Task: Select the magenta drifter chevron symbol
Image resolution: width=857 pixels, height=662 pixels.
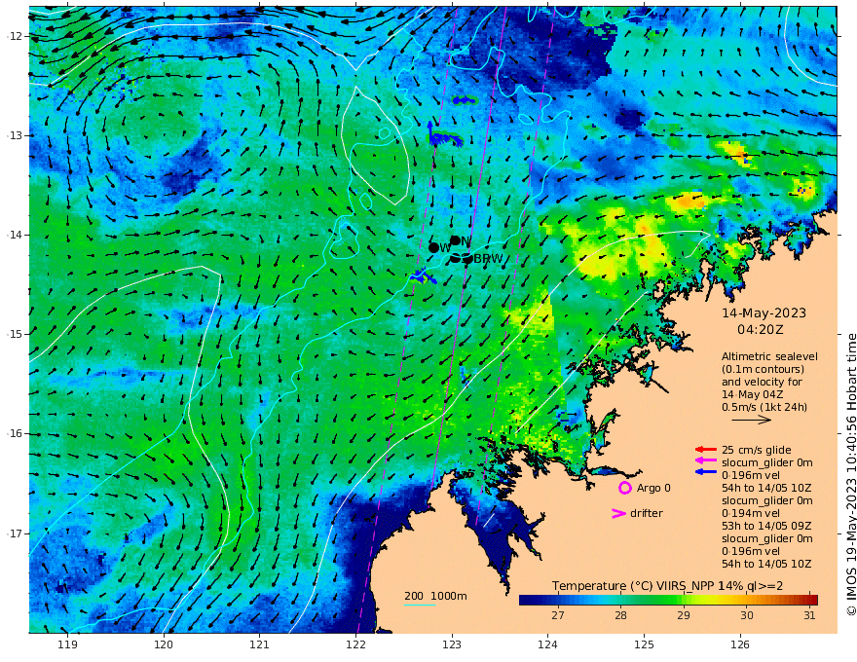Action: [618, 513]
